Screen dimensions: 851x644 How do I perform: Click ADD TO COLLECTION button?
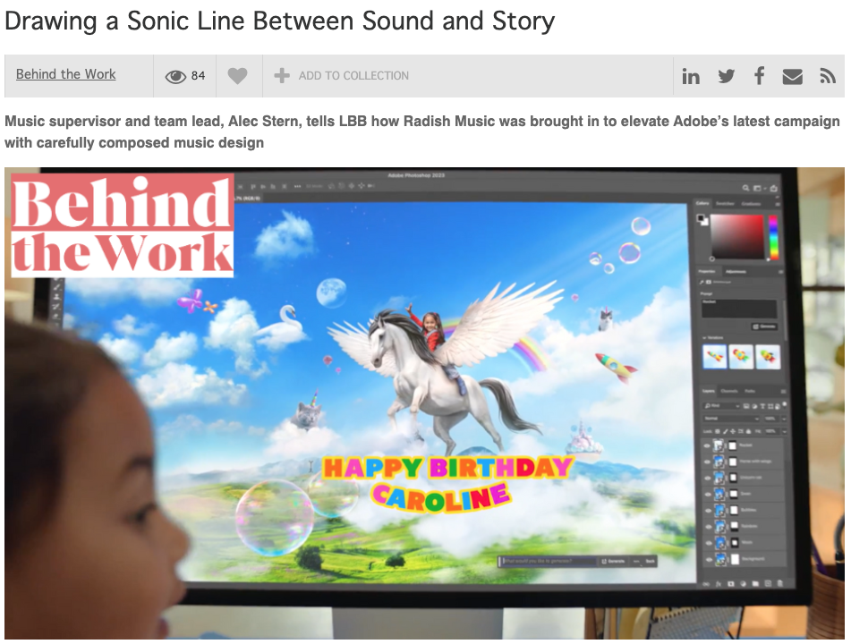tap(341, 76)
